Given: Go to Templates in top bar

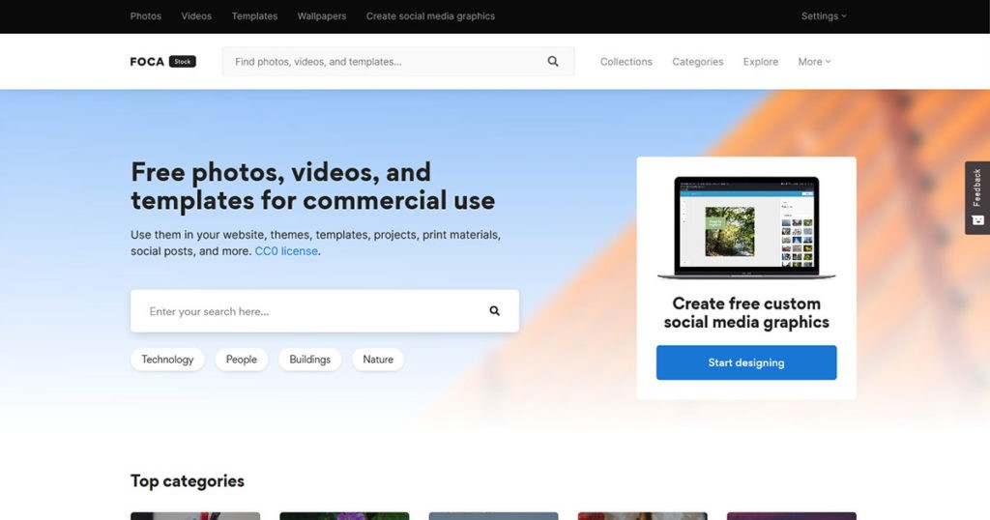Looking at the screenshot, I should (x=254, y=16).
